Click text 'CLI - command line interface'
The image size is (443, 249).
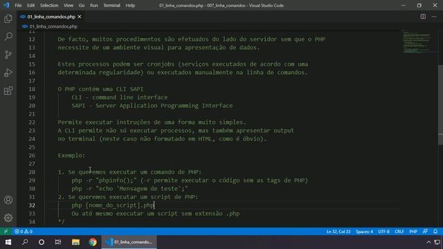click(120, 97)
